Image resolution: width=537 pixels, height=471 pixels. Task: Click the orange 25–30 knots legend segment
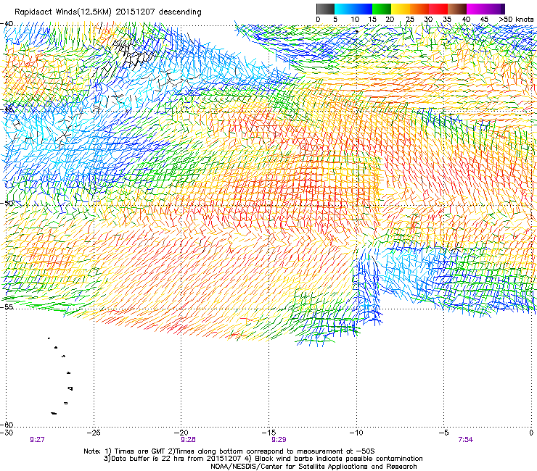[x=419, y=9]
